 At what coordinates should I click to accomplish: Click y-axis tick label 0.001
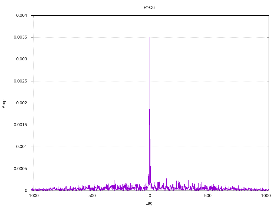(x=22, y=147)
